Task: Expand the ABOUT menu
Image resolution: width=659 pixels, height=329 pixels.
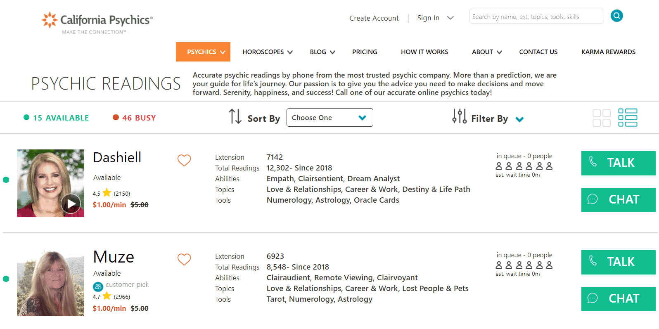Action: [487, 52]
